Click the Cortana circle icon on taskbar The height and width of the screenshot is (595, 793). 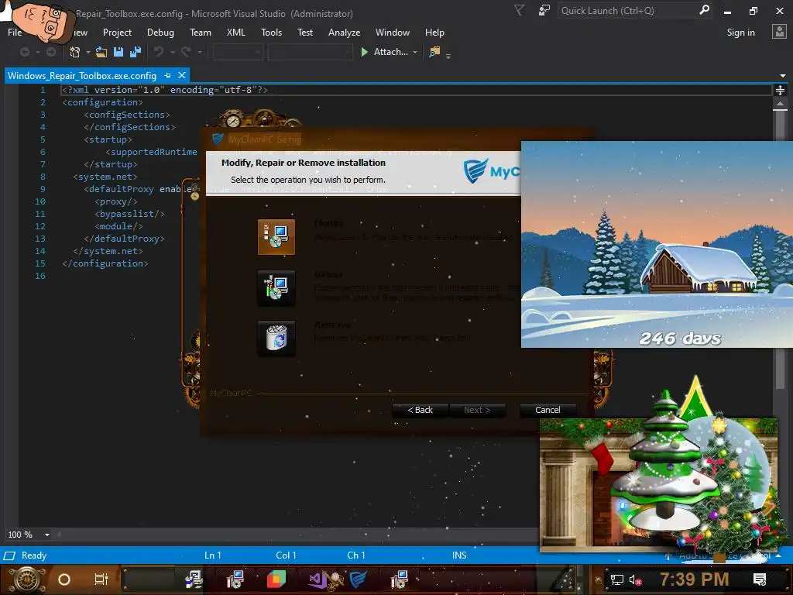coord(64,580)
